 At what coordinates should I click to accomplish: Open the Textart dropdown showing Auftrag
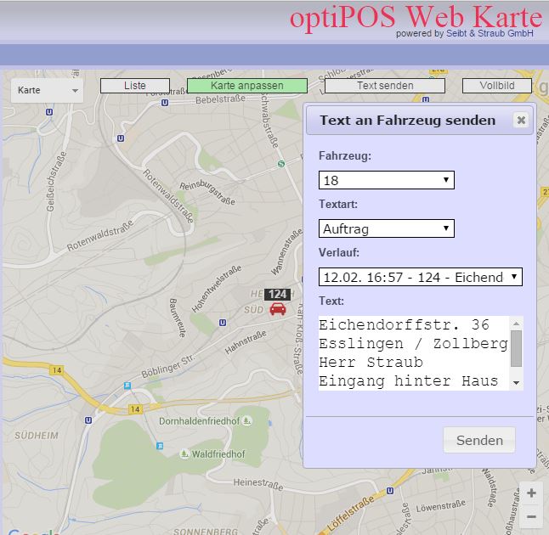(387, 228)
